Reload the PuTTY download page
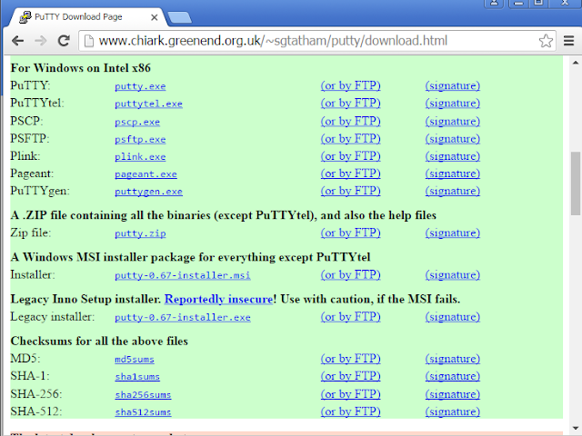The height and width of the screenshot is (436, 582). [x=64, y=41]
